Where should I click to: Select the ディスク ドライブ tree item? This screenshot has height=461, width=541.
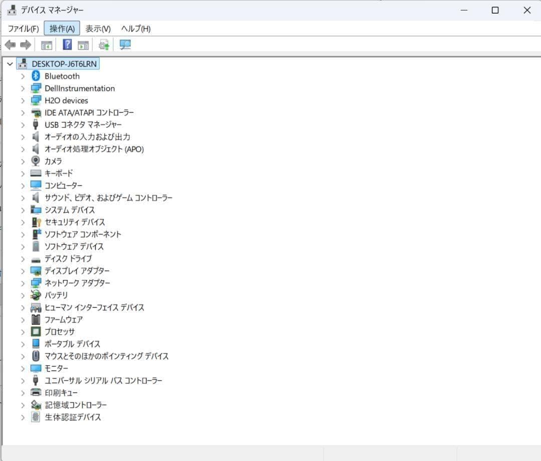tap(68, 259)
